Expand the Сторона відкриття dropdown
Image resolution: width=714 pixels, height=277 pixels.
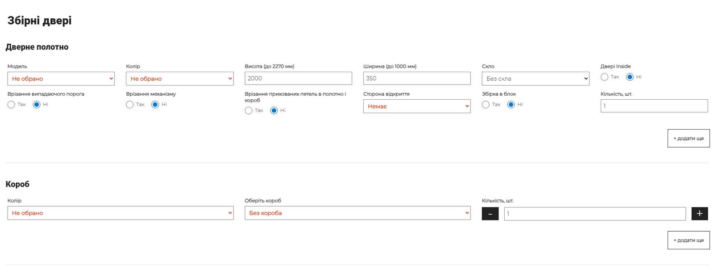click(416, 106)
